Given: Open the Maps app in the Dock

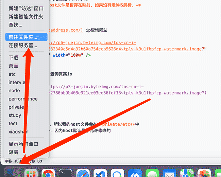Looking at the screenshot, I should pos(187,173).
